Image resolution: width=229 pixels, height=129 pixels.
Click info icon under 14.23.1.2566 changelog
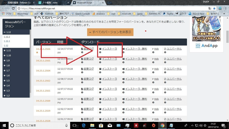click(82, 52)
